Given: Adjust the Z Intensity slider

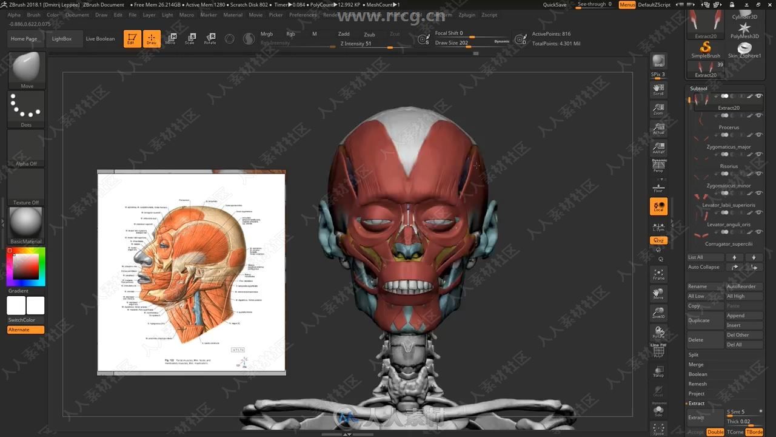Looking at the screenshot, I should point(375,45).
